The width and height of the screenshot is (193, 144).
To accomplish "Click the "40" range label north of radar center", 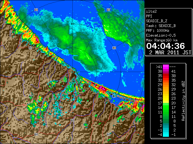I will tap(72, 24).
